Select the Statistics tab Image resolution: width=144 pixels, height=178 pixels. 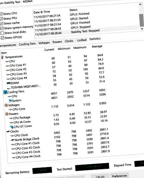pos(95,39)
